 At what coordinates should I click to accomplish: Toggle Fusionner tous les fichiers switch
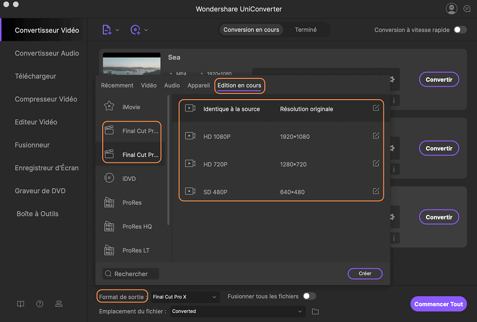(309, 296)
